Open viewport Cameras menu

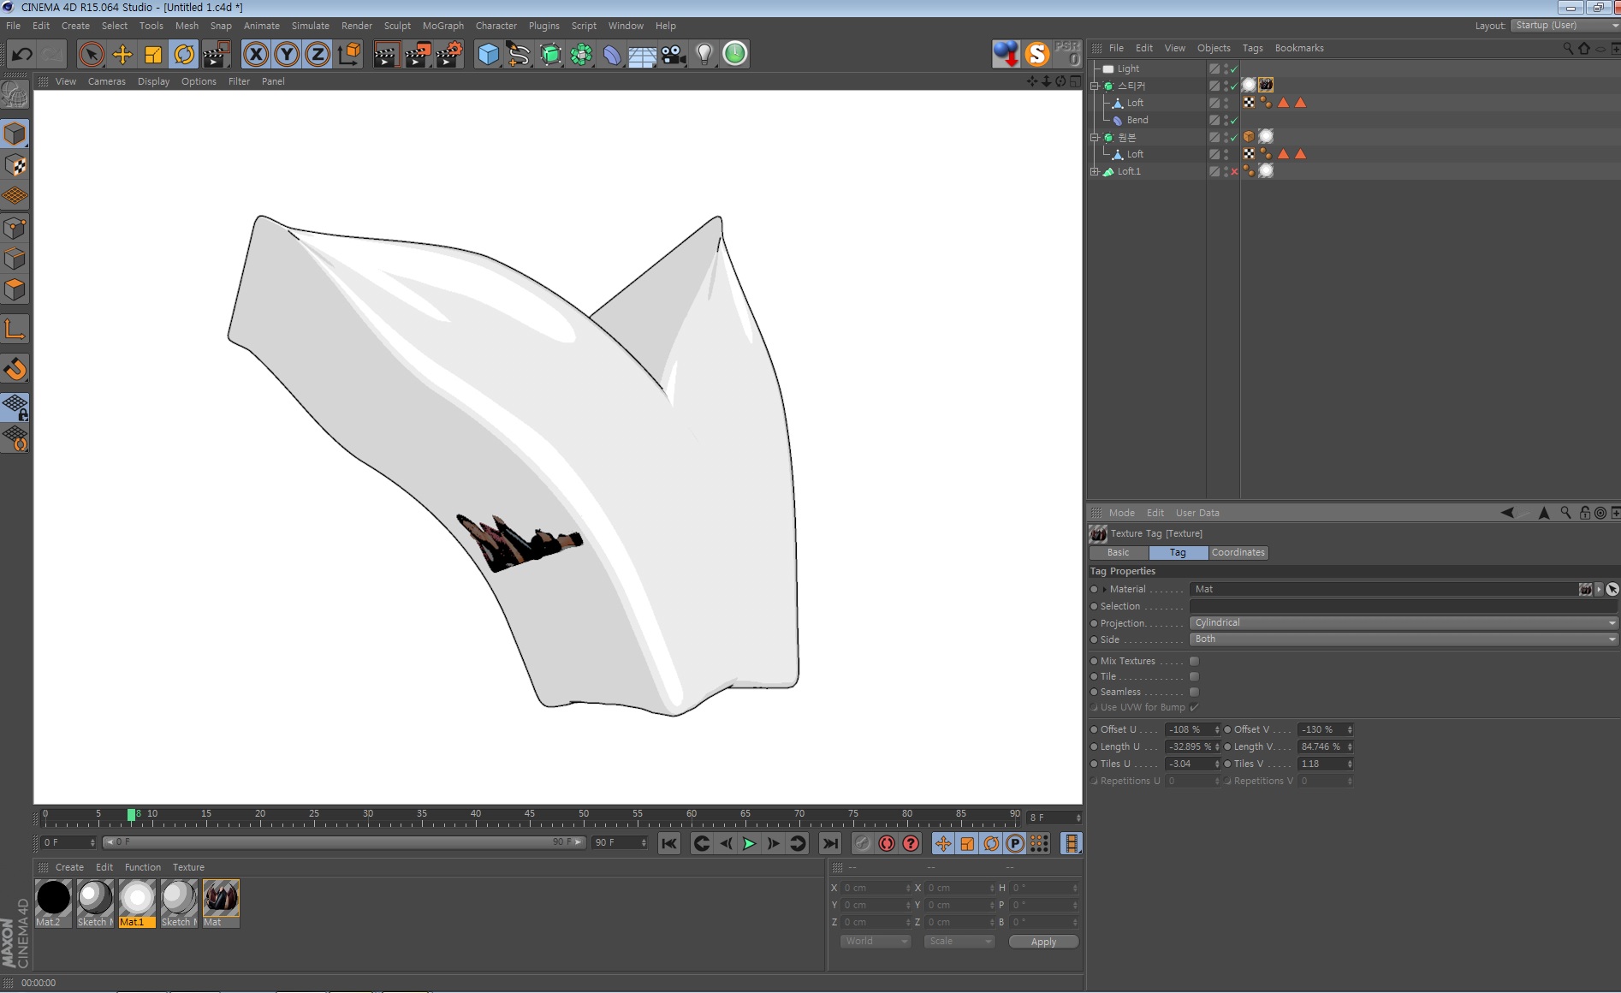pos(107,81)
